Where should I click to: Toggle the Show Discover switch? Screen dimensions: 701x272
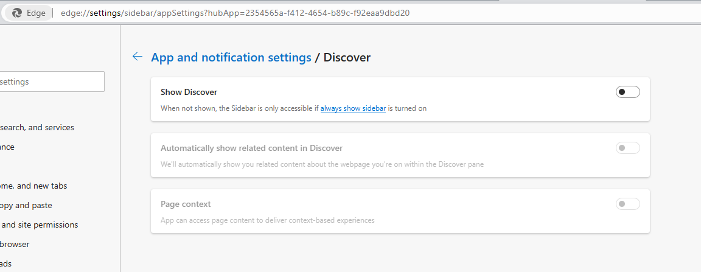(x=627, y=92)
